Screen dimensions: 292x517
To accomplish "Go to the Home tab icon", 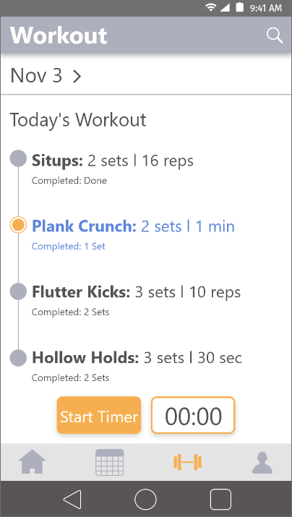I will click(32, 461).
